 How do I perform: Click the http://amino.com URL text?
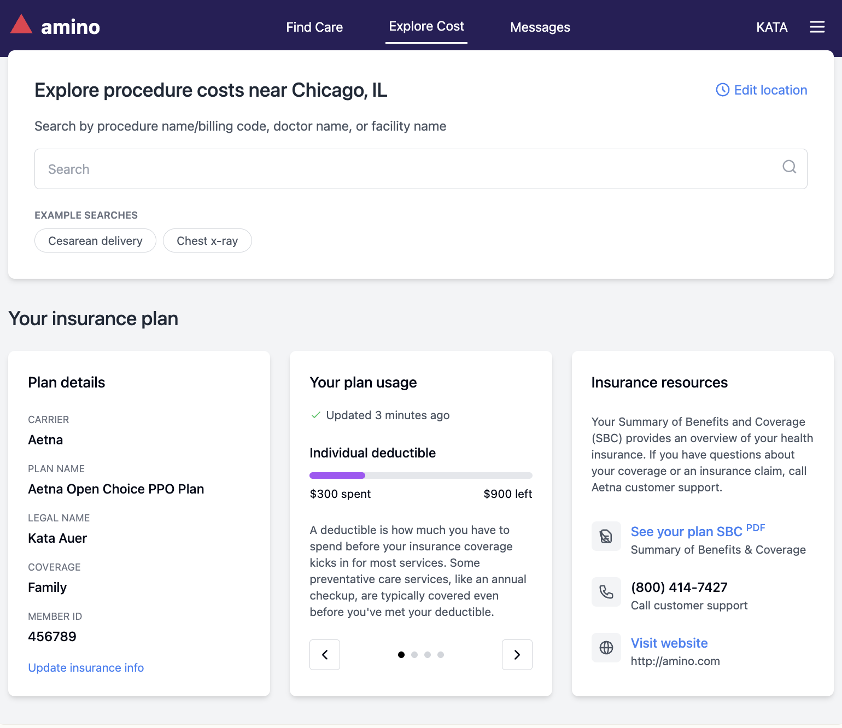pyautogui.click(x=675, y=661)
